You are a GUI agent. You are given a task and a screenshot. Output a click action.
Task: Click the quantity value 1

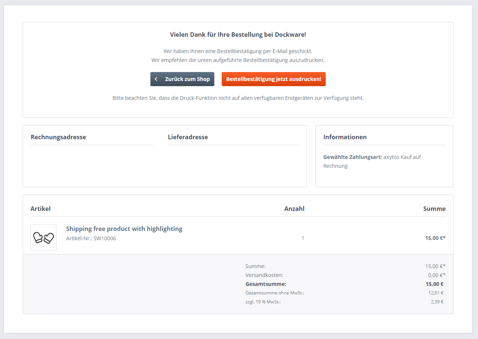pos(303,238)
